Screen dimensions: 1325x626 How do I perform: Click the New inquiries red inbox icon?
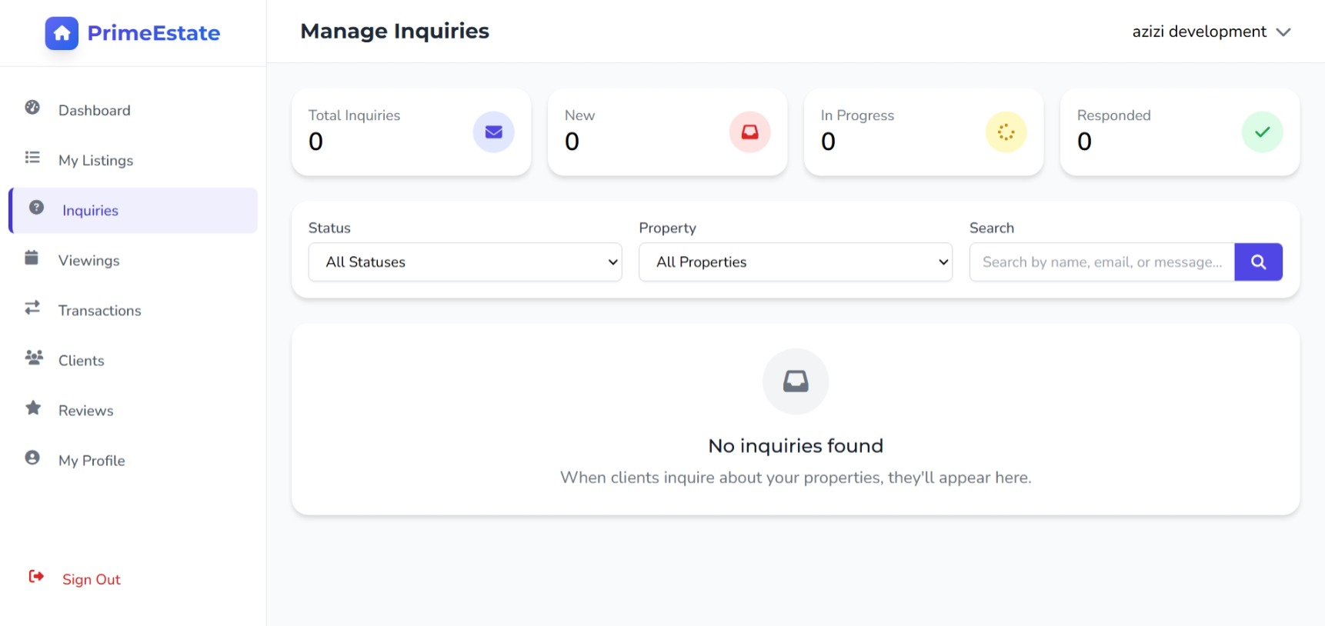(749, 132)
